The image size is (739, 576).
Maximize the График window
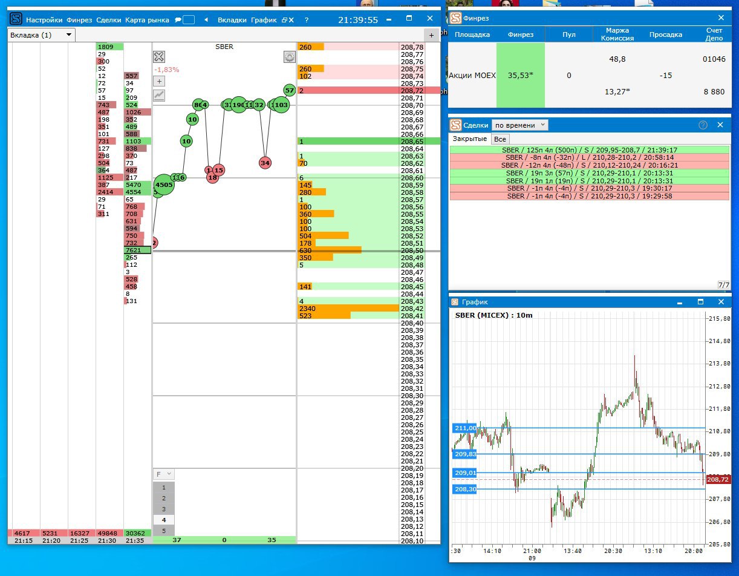(701, 302)
